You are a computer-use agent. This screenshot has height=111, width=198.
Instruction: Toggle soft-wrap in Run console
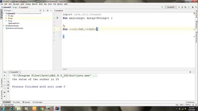tap(8, 82)
